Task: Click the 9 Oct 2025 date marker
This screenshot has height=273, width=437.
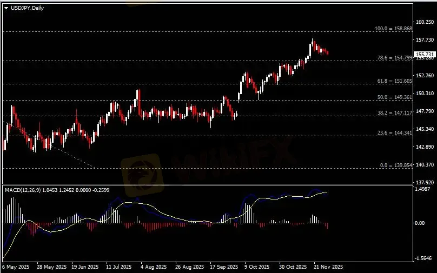Action: [257, 267]
